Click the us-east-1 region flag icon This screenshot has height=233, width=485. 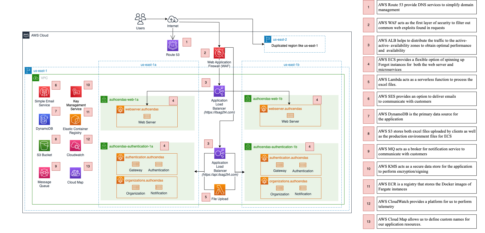tap(28, 71)
